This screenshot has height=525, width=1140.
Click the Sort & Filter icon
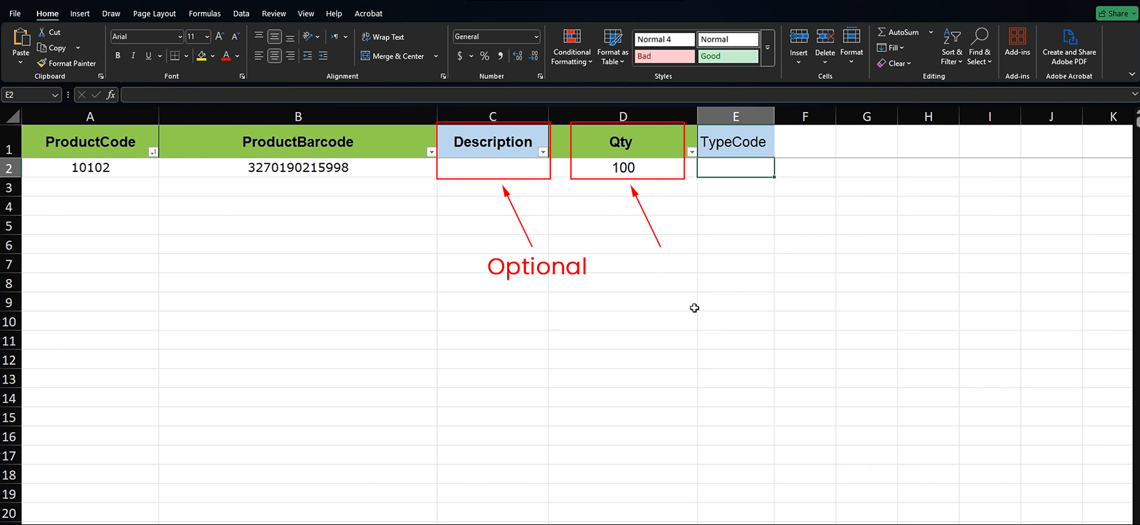pos(952,37)
